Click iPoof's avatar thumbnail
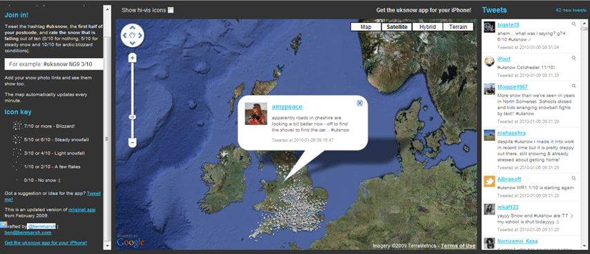 click(489, 61)
